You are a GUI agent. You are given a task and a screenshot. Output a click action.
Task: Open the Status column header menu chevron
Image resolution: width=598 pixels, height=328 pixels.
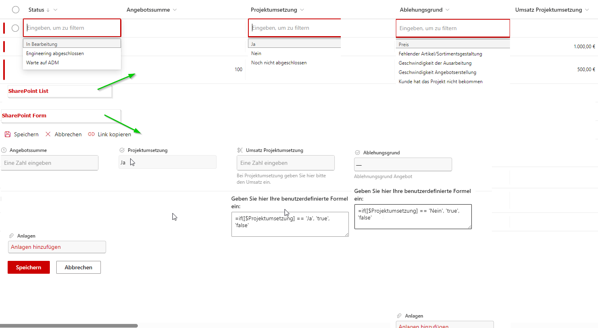click(x=55, y=10)
